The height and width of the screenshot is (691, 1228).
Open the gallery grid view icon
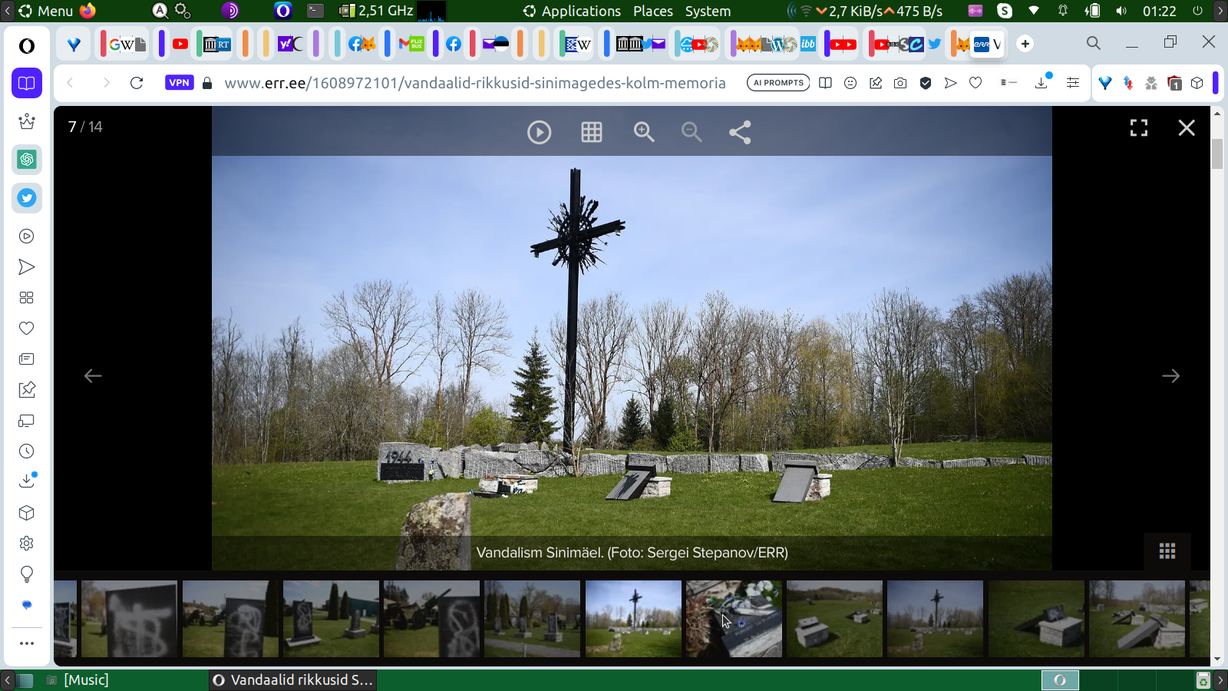591,133
